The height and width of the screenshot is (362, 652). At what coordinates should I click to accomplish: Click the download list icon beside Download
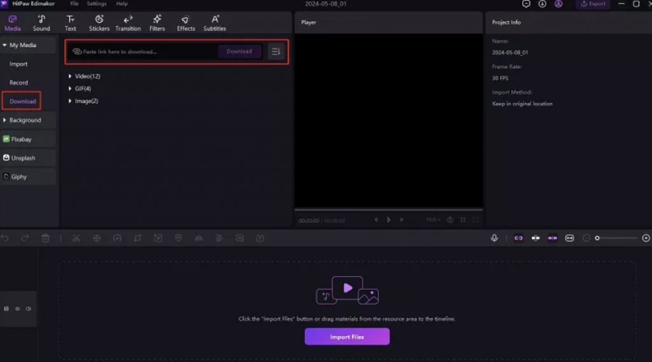coord(276,52)
